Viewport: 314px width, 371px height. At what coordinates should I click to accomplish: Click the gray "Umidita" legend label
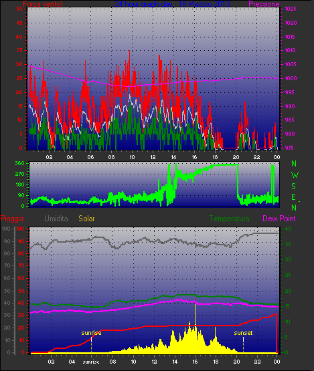click(x=56, y=219)
